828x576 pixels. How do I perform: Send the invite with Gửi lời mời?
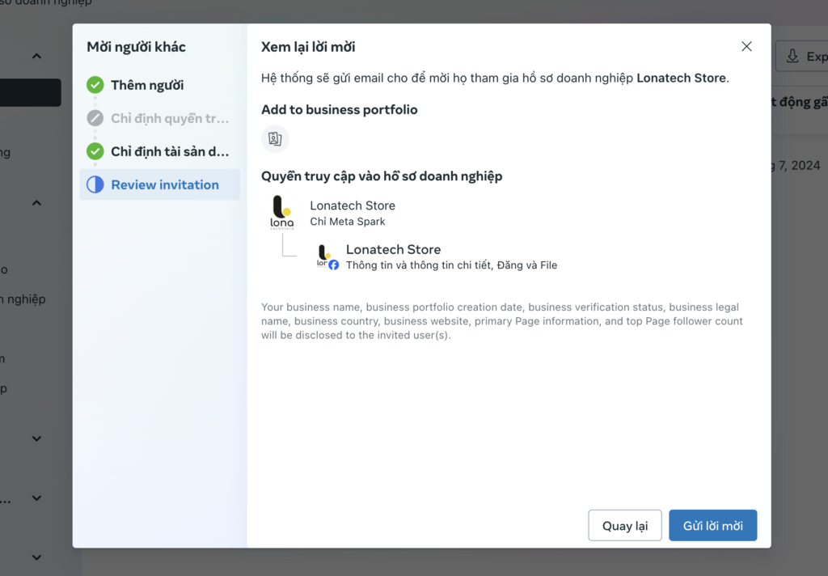click(712, 526)
